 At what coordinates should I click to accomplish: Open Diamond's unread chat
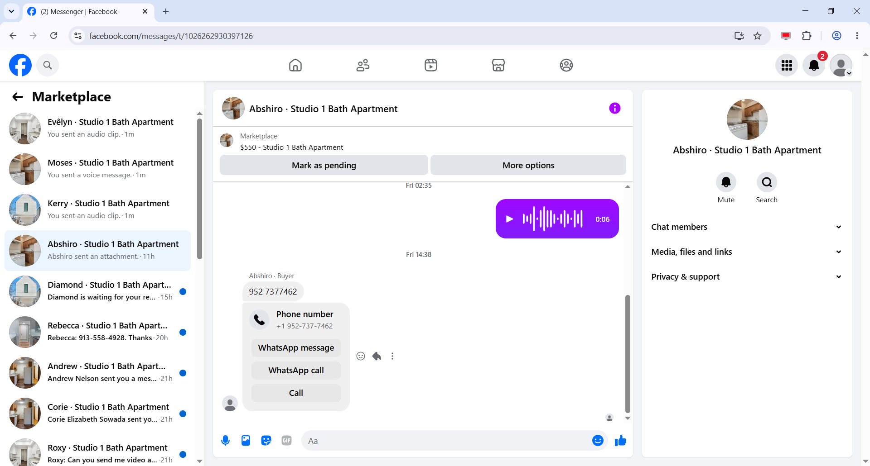click(97, 291)
